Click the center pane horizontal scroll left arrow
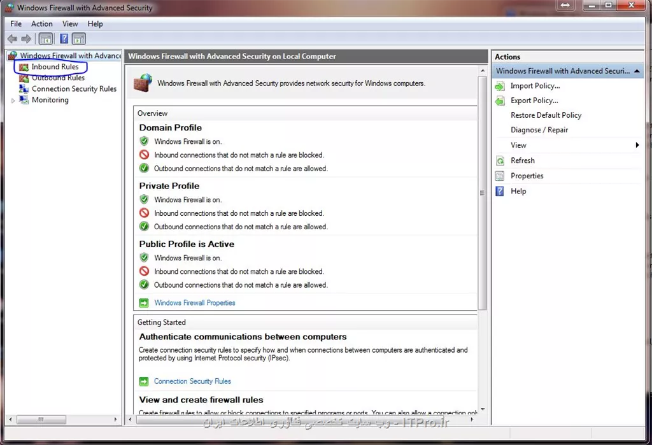 (130, 420)
